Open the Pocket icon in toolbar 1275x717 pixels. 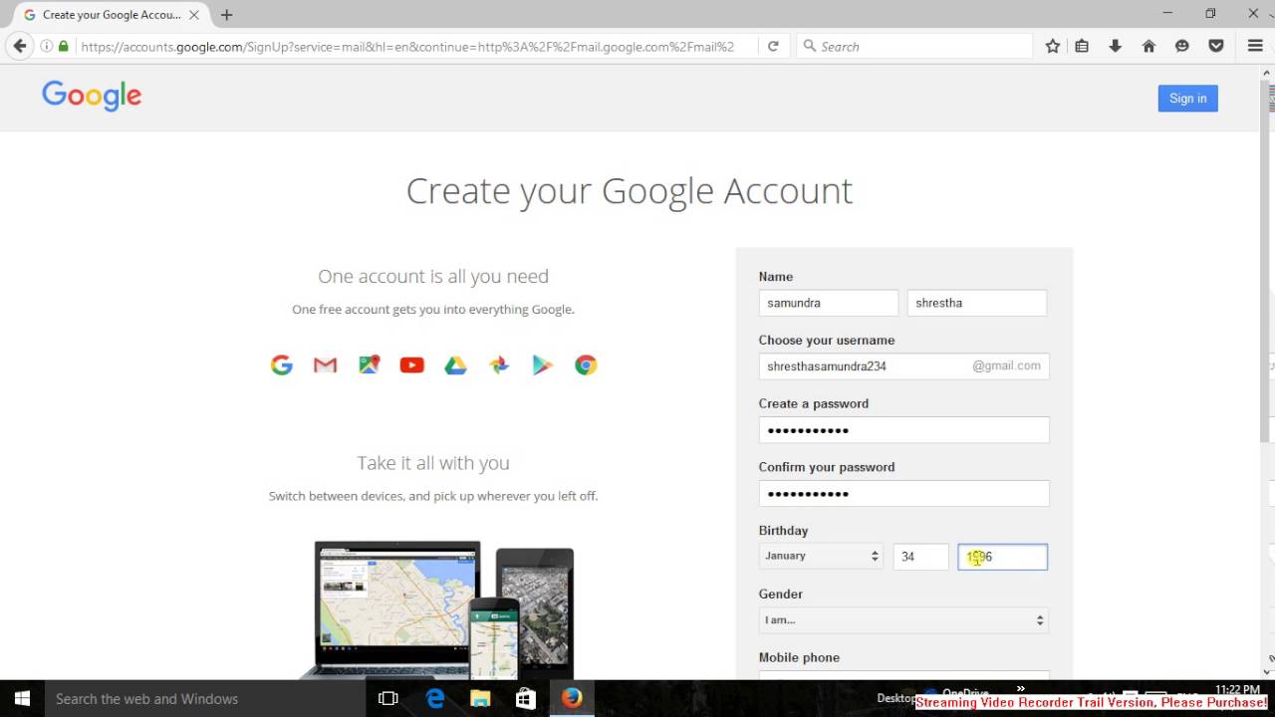point(1216,46)
